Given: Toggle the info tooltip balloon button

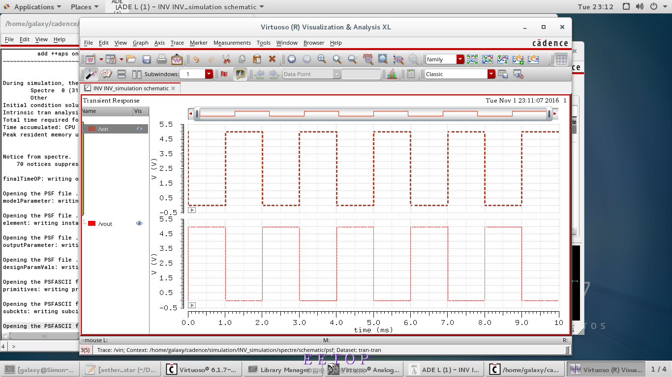Looking at the screenshot, I should pyautogui.click(x=240, y=74).
